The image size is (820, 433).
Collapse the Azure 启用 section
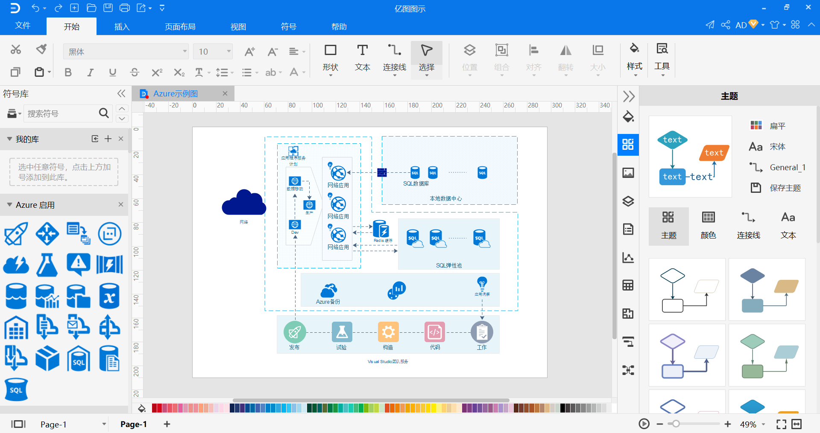pos(9,205)
